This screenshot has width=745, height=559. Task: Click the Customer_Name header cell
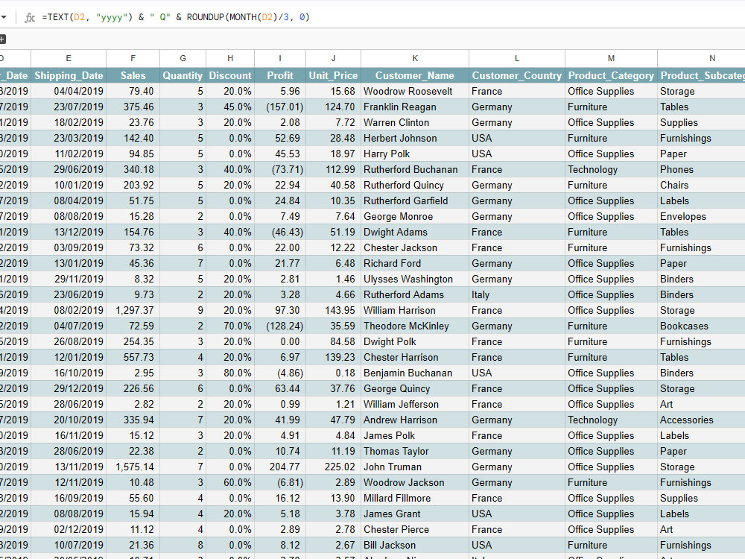pos(415,75)
